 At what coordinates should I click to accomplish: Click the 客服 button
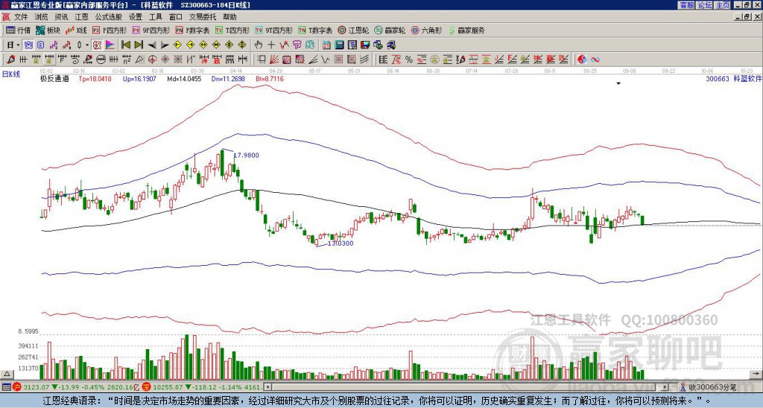686,4
